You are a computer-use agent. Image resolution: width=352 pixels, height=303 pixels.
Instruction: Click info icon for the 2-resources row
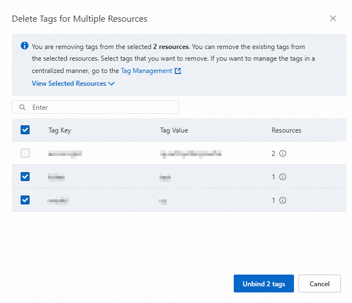283,154
